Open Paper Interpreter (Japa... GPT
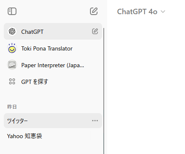185x154 pixels. tap(53, 65)
